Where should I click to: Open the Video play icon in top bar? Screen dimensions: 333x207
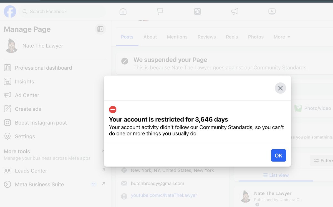tap(272, 12)
